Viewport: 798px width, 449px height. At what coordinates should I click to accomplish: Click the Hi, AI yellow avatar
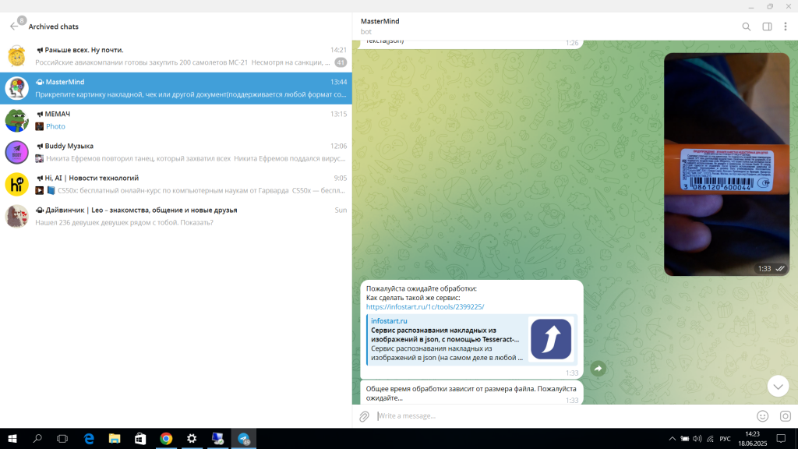coord(17,184)
